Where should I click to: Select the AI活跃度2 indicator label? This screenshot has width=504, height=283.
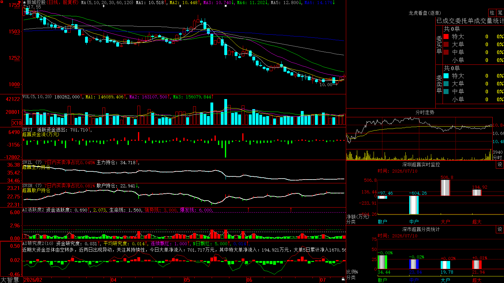click(33, 210)
